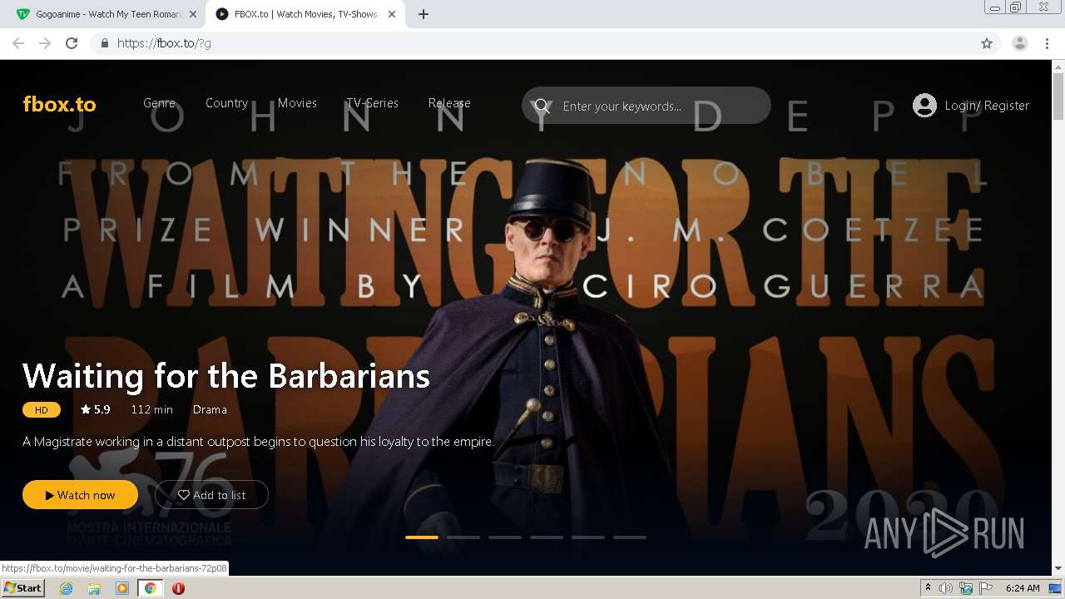Open Waiting for the Barbarians title
This screenshot has height=599, width=1065.
point(226,376)
